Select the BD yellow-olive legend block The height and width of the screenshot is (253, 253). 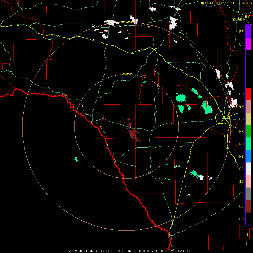(x=248, y=119)
